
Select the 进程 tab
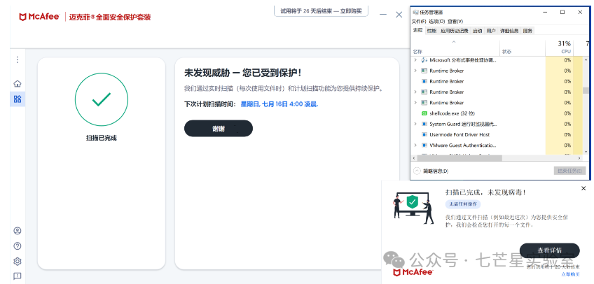point(418,30)
